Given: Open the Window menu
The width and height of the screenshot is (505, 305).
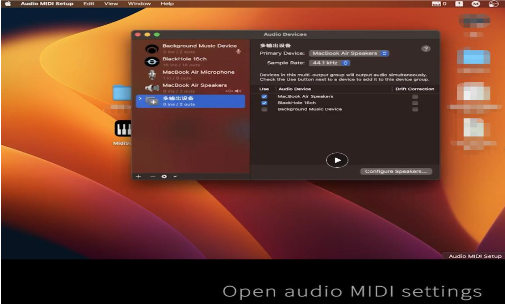Looking at the screenshot, I should tap(139, 4).
